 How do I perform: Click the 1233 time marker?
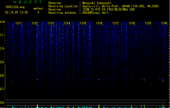(51, 23)
